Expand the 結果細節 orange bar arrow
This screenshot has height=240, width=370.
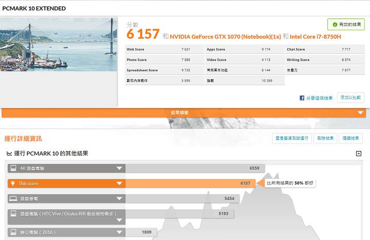[x=361, y=113]
